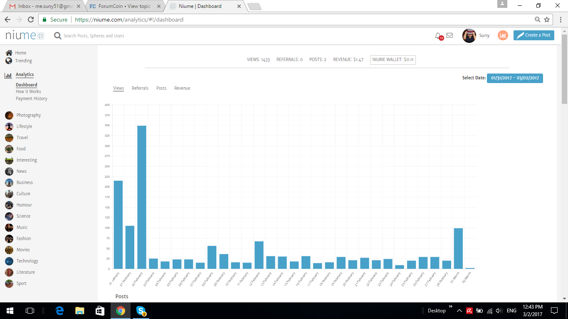This screenshot has height=319, width=568.
Task: Open the How it Works link
Action: point(28,91)
